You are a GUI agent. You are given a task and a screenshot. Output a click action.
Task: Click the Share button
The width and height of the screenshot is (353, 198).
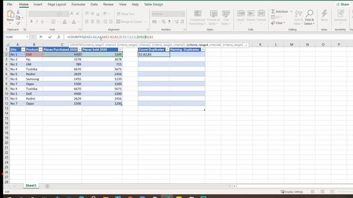(343, 4)
